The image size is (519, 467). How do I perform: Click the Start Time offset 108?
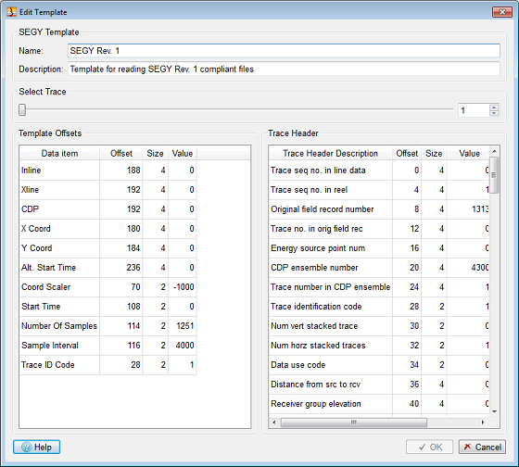click(x=121, y=307)
